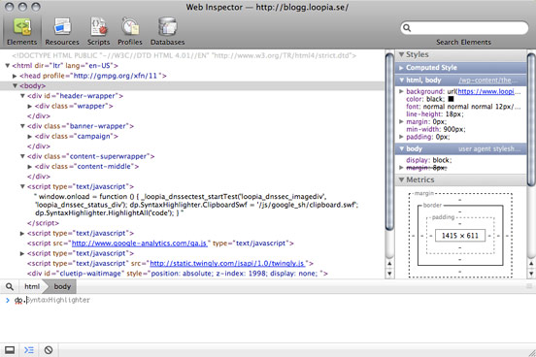Select the body breadcrumb item
The height and width of the screenshot is (357, 536).
62,286
